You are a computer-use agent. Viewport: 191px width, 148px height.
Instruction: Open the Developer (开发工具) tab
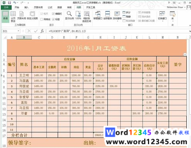coord(91,7)
